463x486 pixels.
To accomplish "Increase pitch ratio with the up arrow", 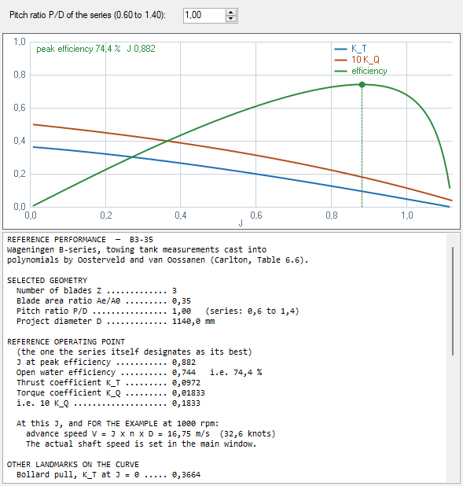I will 231,12.
